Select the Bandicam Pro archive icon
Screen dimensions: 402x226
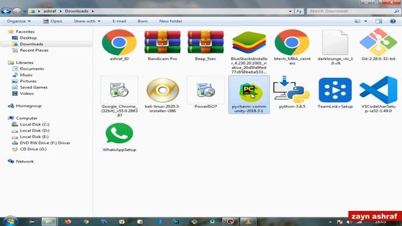(x=162, y=42)
